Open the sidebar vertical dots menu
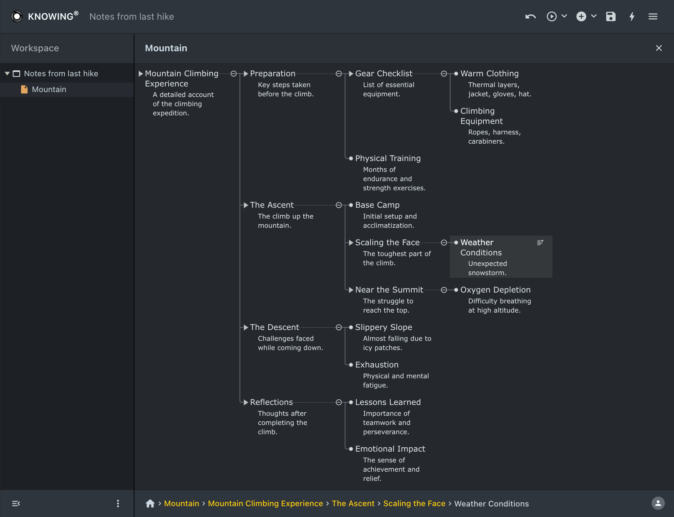Image resolution: width=674 pixels, height=517 pixels. tap(118, 504)
